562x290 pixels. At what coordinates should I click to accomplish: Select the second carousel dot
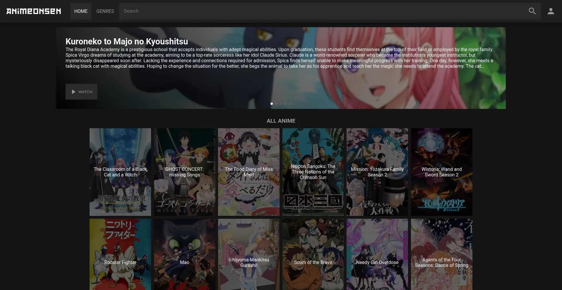(x=276, y=104)
